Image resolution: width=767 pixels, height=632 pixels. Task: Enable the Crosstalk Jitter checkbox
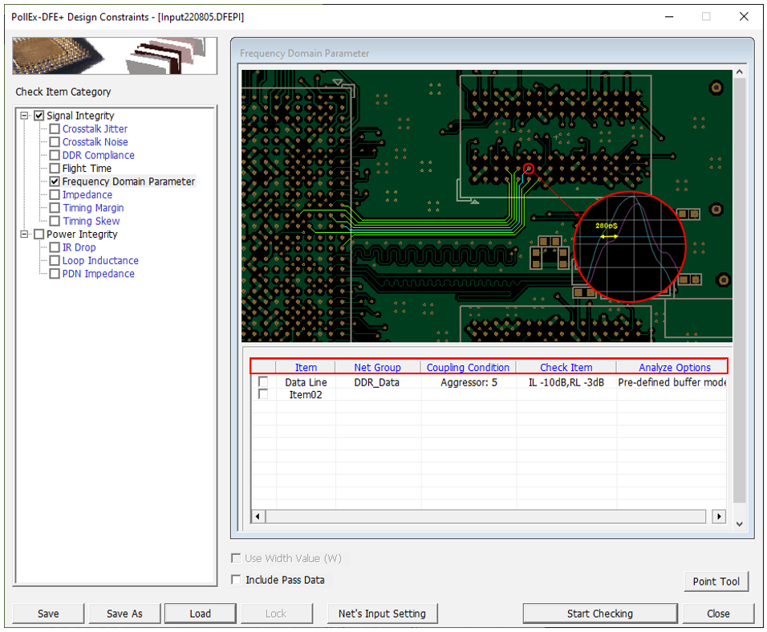(x=55, y=129)
